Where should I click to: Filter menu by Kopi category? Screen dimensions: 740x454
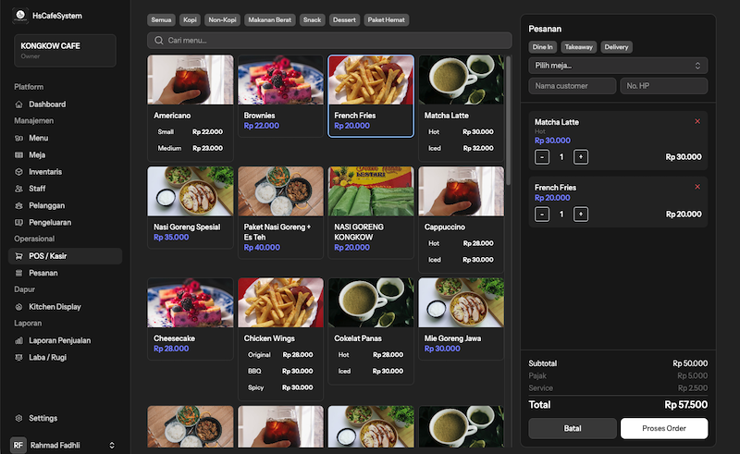(191, 20)
